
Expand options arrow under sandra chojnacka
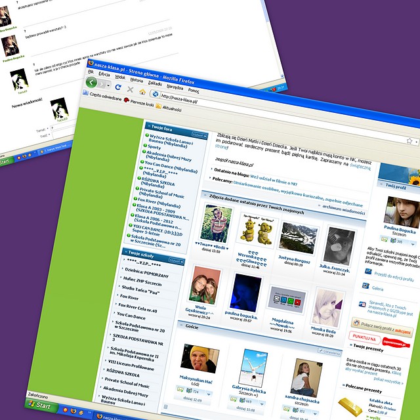[315, 414]
